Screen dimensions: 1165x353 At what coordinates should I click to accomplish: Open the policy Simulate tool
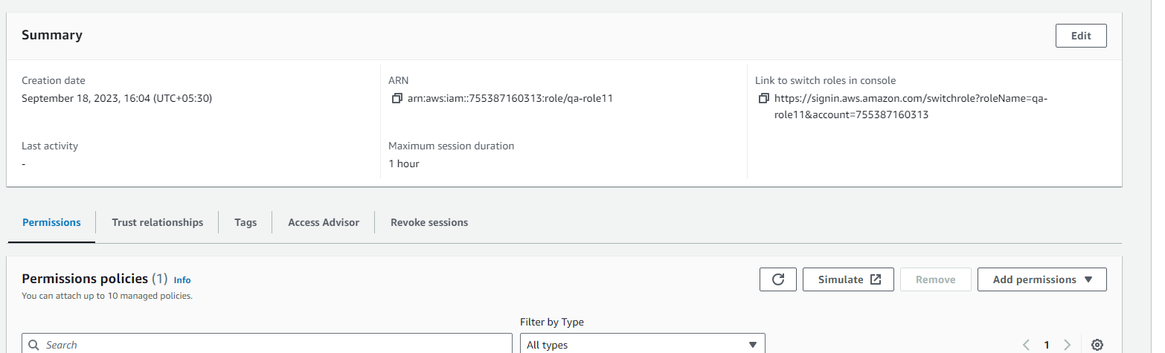point(848,279)
